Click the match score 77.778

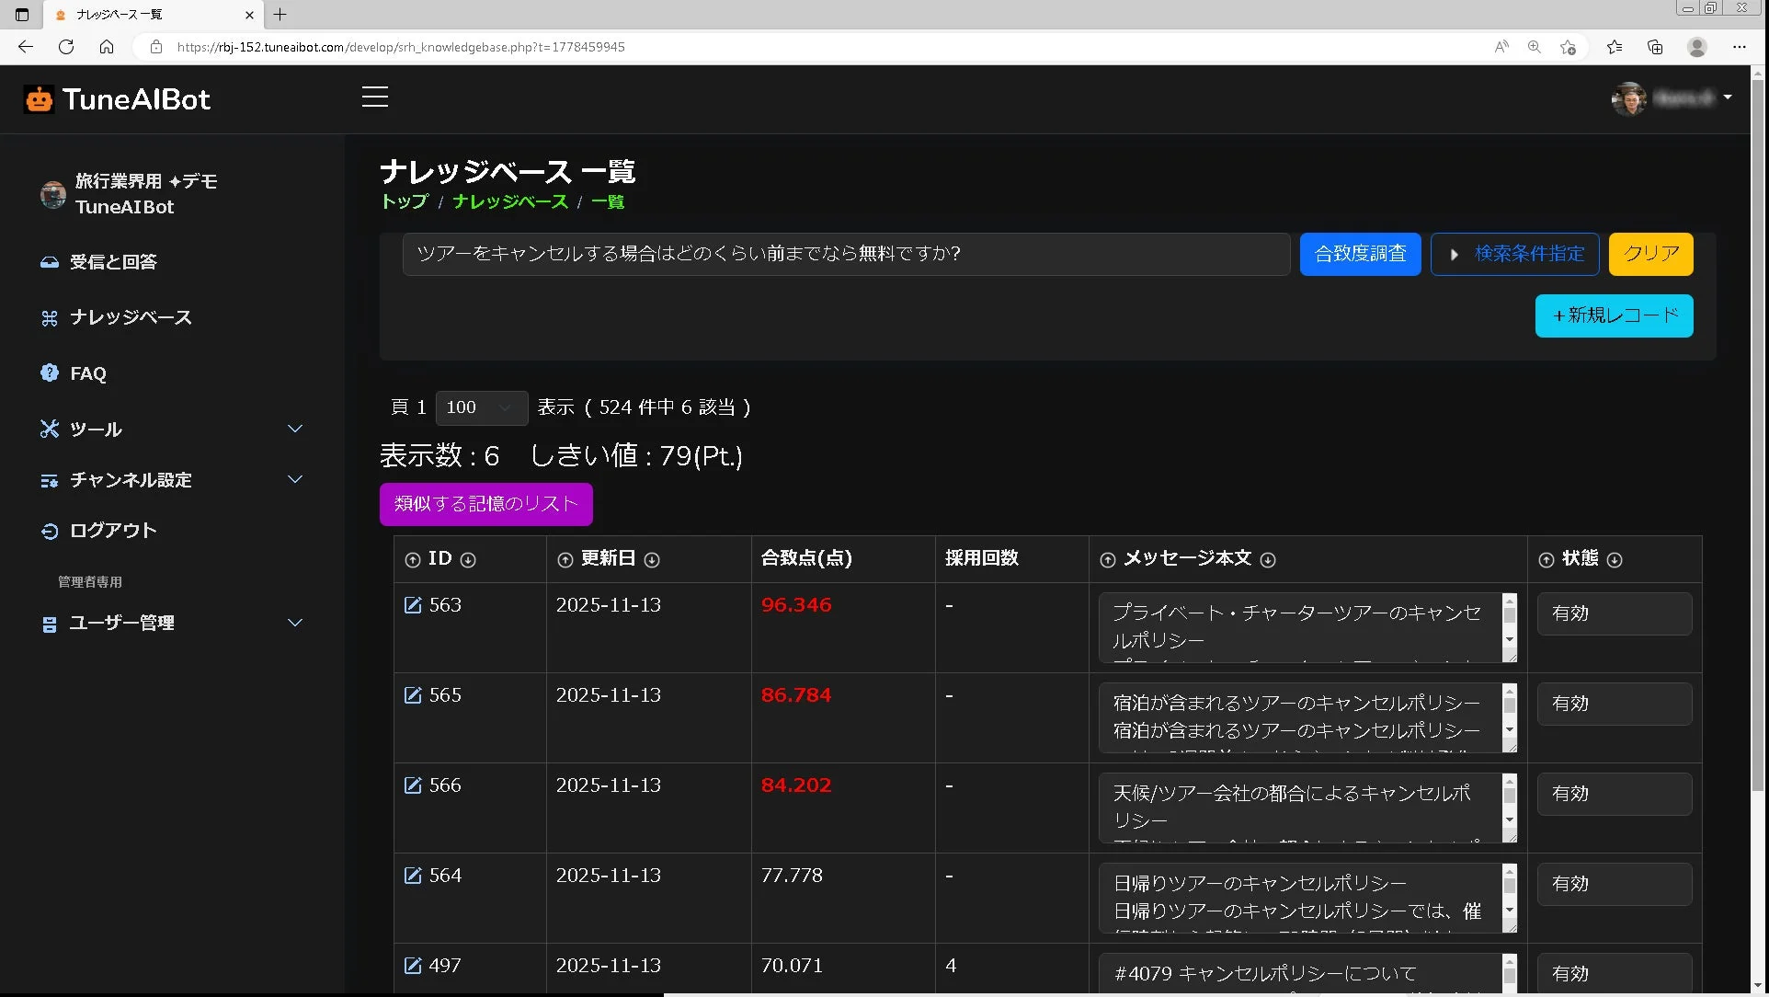click(792, 876)
